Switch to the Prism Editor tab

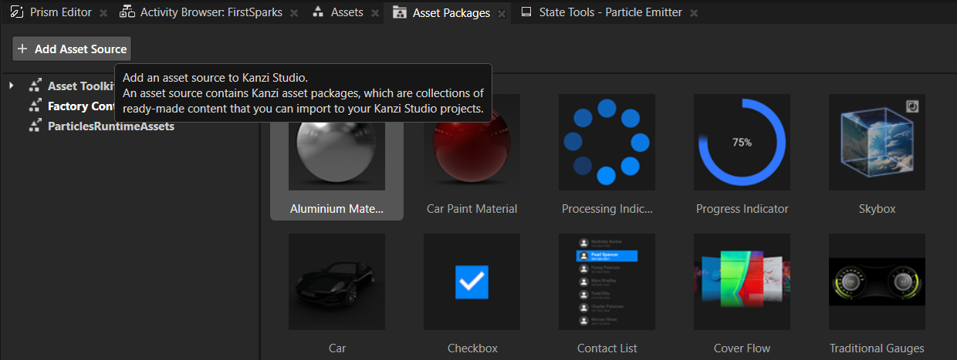[x=59, y=12]
